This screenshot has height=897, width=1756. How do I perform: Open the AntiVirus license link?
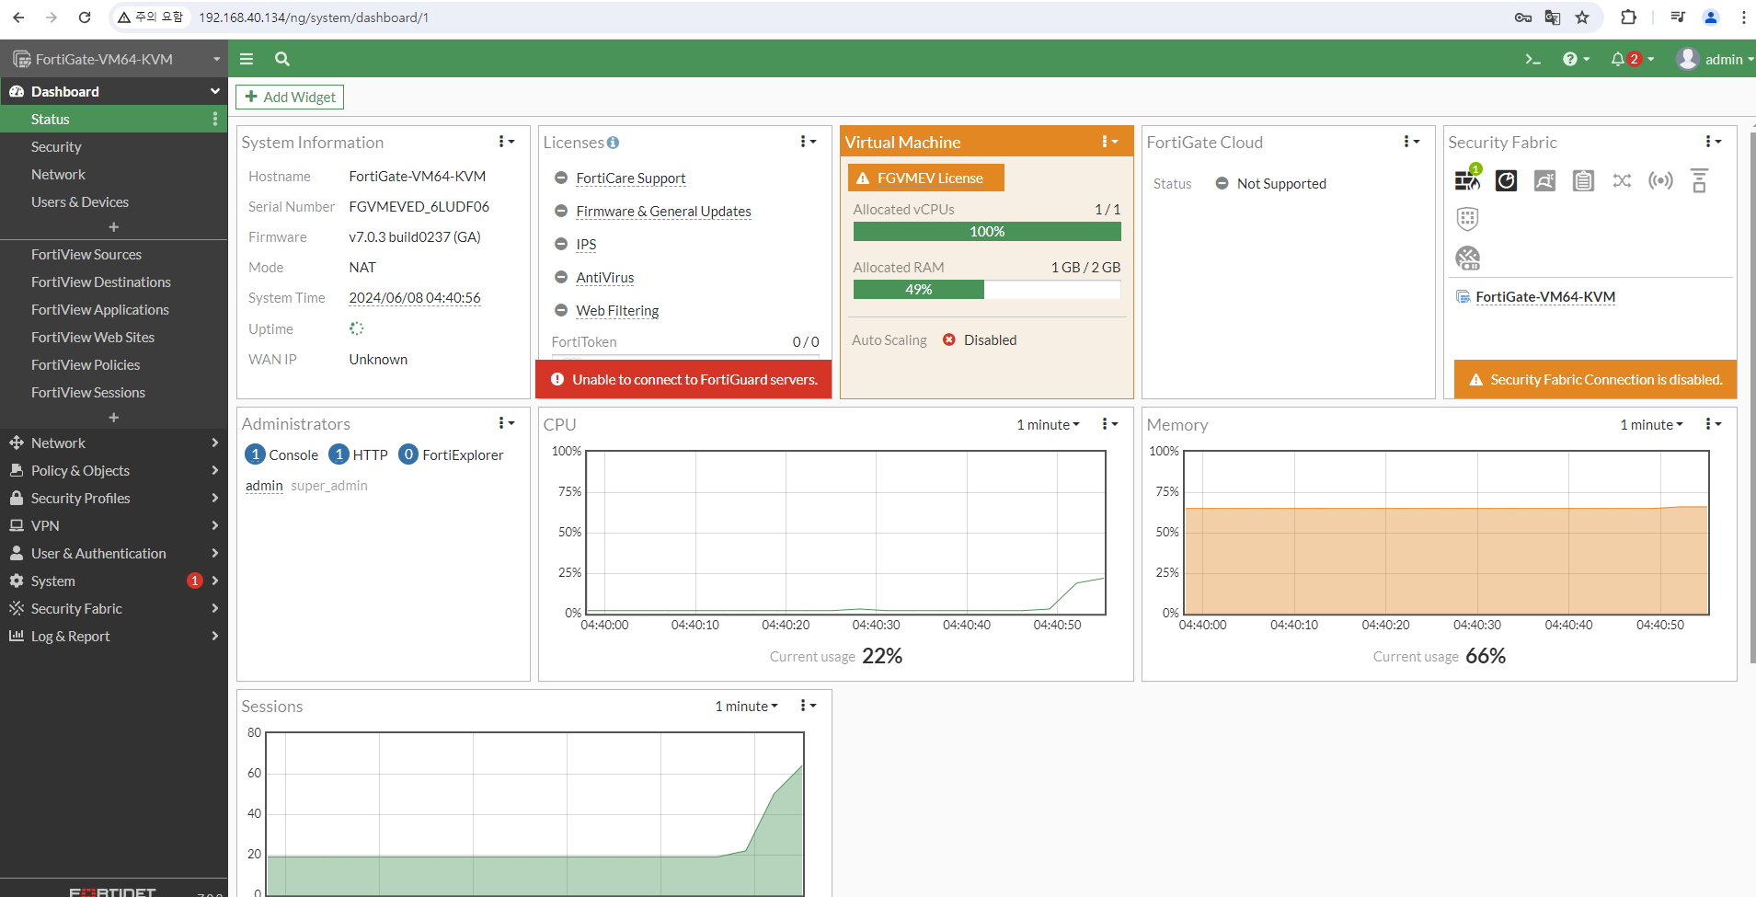point(605,277)
